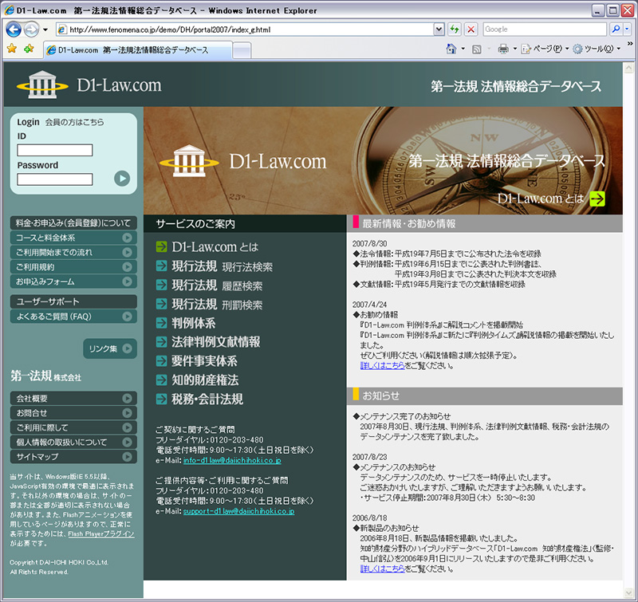The width and height of the screenshot is (638, 602).
Task: Open the Tools (ツール) menu gear icon
Action: tap(577, 49)
